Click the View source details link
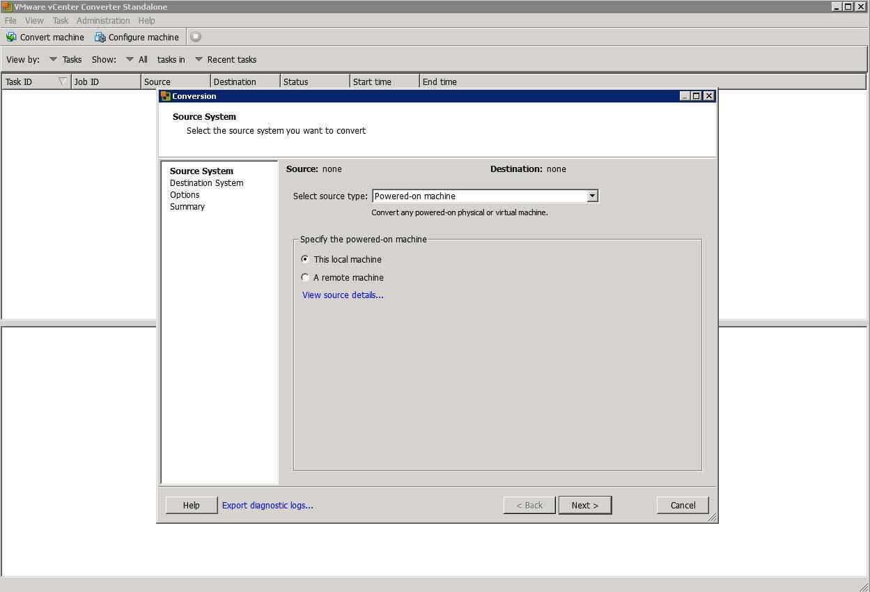This screenshot has width=870, height=592. [343, 295]
